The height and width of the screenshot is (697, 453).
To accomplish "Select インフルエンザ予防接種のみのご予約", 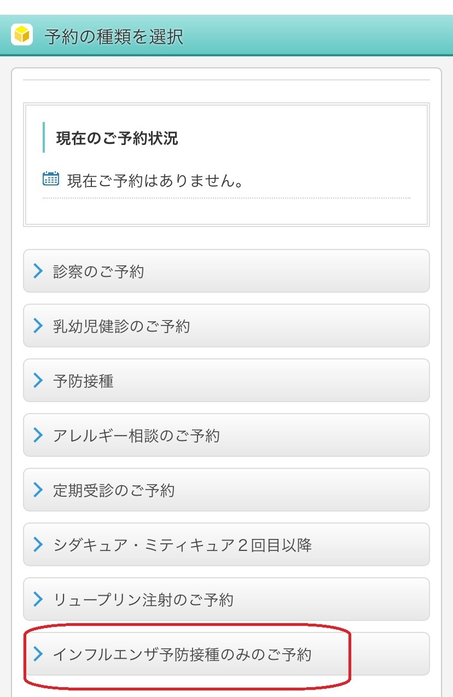I will point(226,654).
